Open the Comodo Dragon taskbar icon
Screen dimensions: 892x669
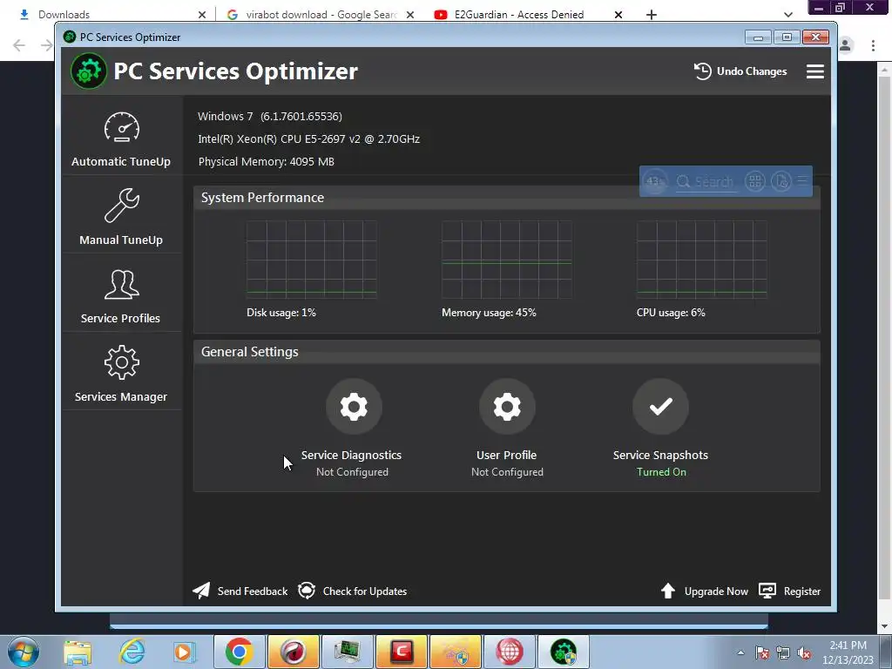[x=294, y=652]
